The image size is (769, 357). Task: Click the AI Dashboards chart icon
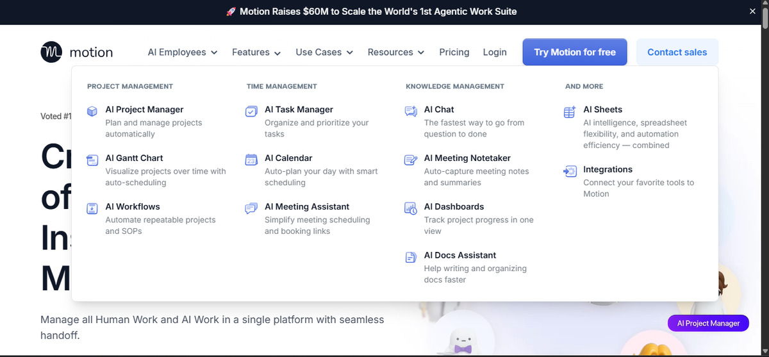(411, 208)
